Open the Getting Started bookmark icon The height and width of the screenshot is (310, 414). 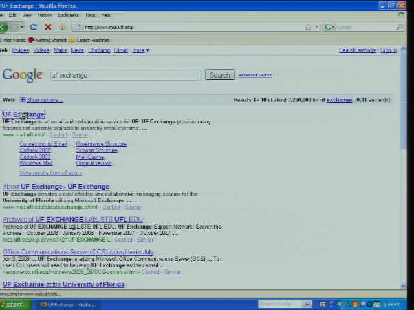(31, 40)
